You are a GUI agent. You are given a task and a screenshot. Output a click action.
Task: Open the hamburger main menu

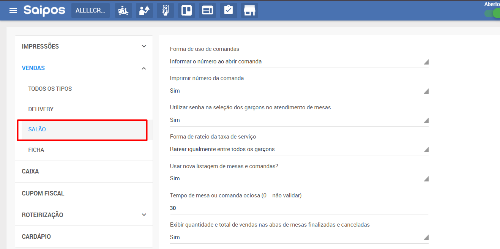coord(13,11)
